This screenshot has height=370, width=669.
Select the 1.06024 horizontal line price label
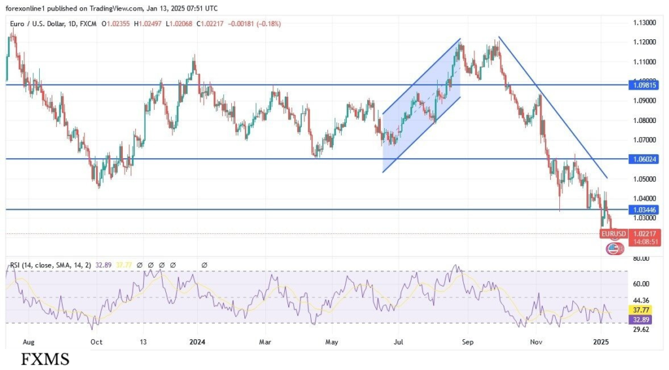point(644,159)
